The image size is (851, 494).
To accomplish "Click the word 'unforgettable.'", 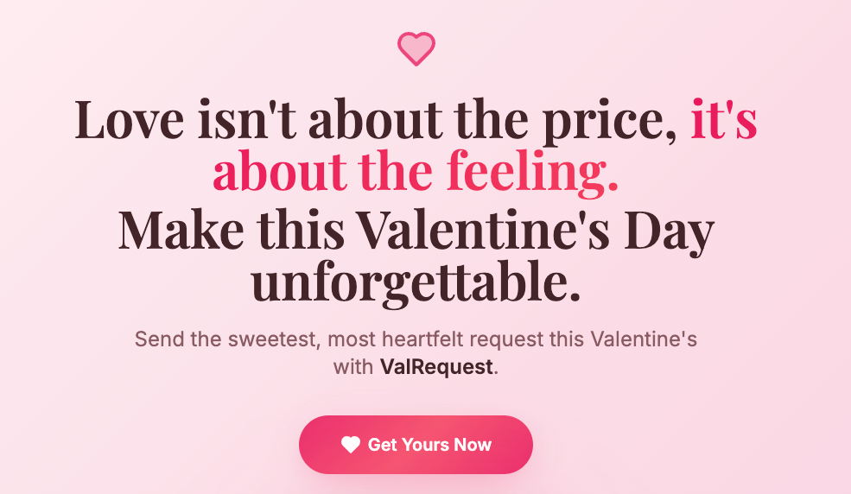I will click(416, 282).
